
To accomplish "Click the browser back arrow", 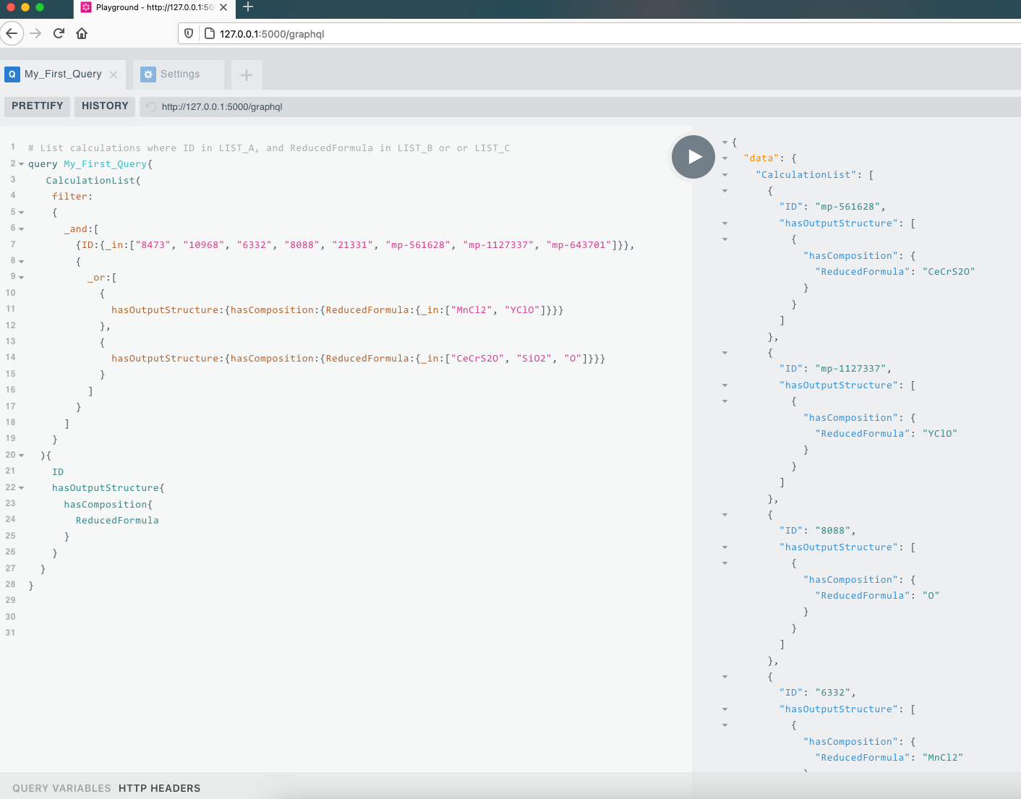I will click(x=12, y=33).
